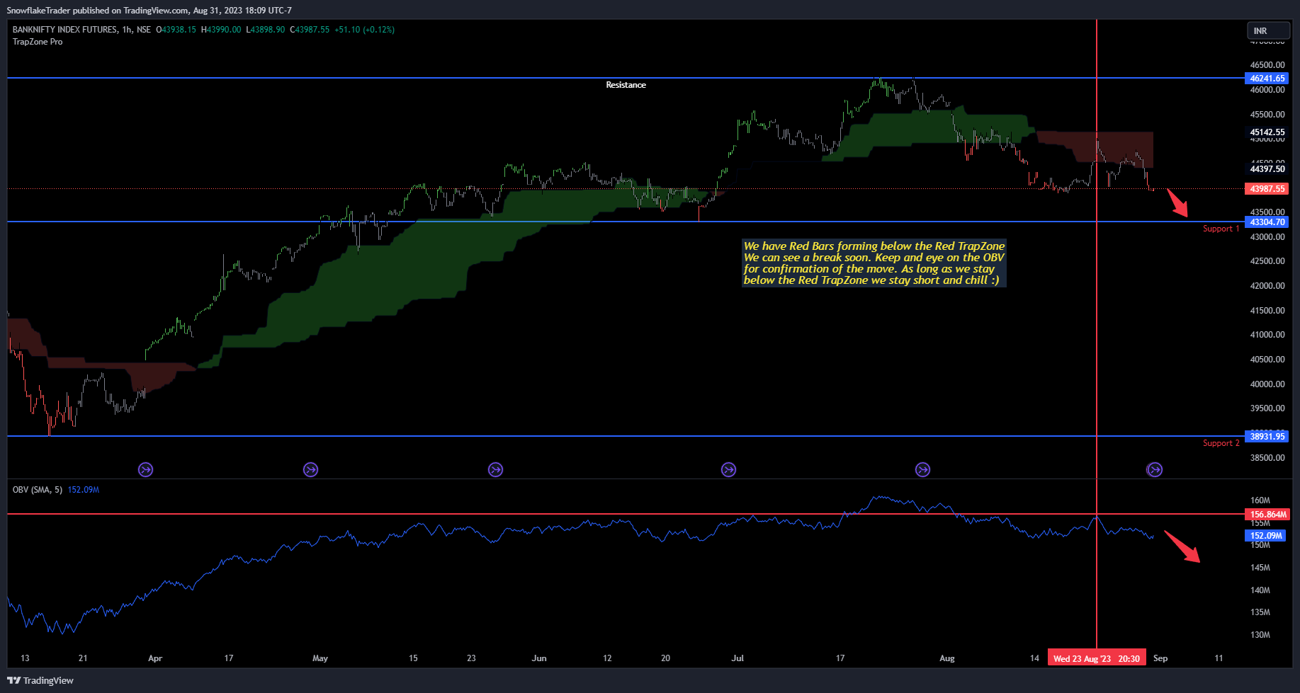
Task: Click the BANKNIFTY INDEX FUTURES symbol title
Action: [64, 30]
